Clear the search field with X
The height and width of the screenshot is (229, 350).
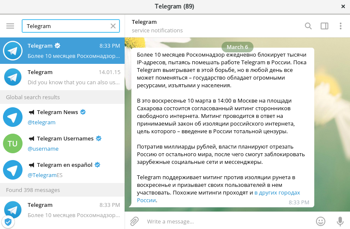[113, 26]
